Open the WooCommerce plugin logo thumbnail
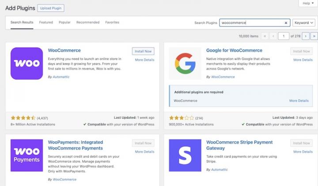 point(26,63)
